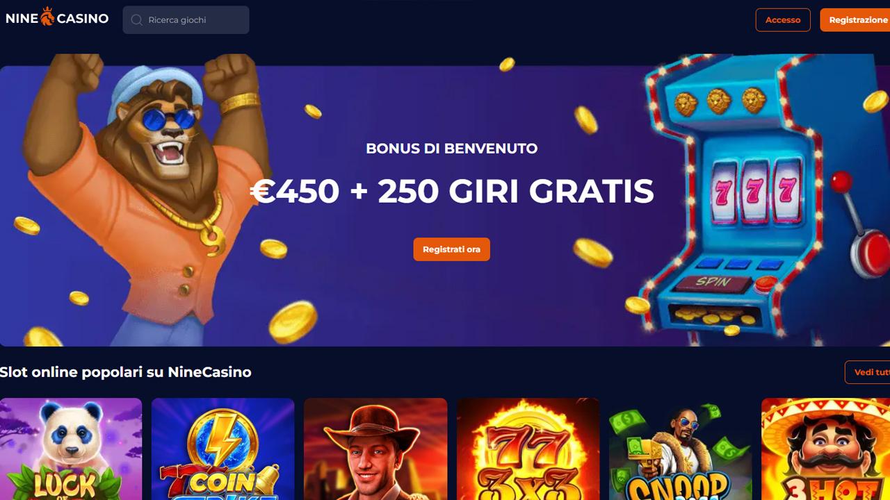
Task: Click the slot machine 777 reels
Action: (x=754, y=190)
